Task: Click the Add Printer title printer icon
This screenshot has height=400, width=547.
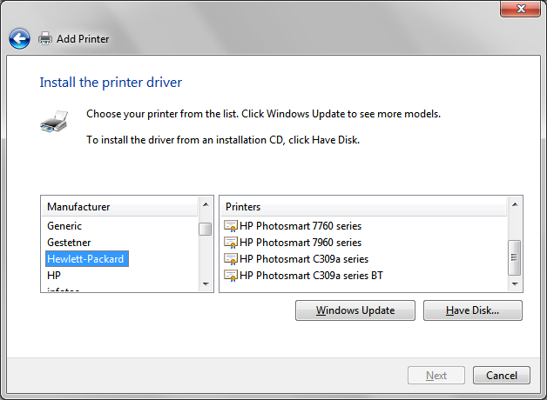Action: click(x=45, y=38)
